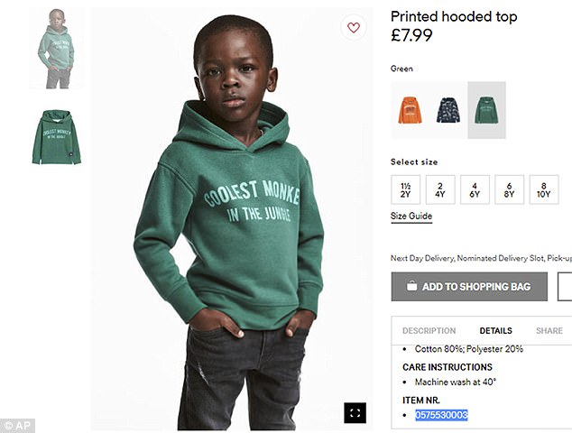View the flat hoodie product thumbnail
This screenshot has width=572, height=433.
56,137
